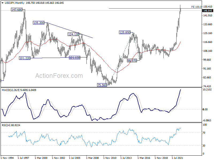The width and height of the screenshot is (214, 161).
Task: Click the current price tag 146.645
Action: tap(208, 11)
